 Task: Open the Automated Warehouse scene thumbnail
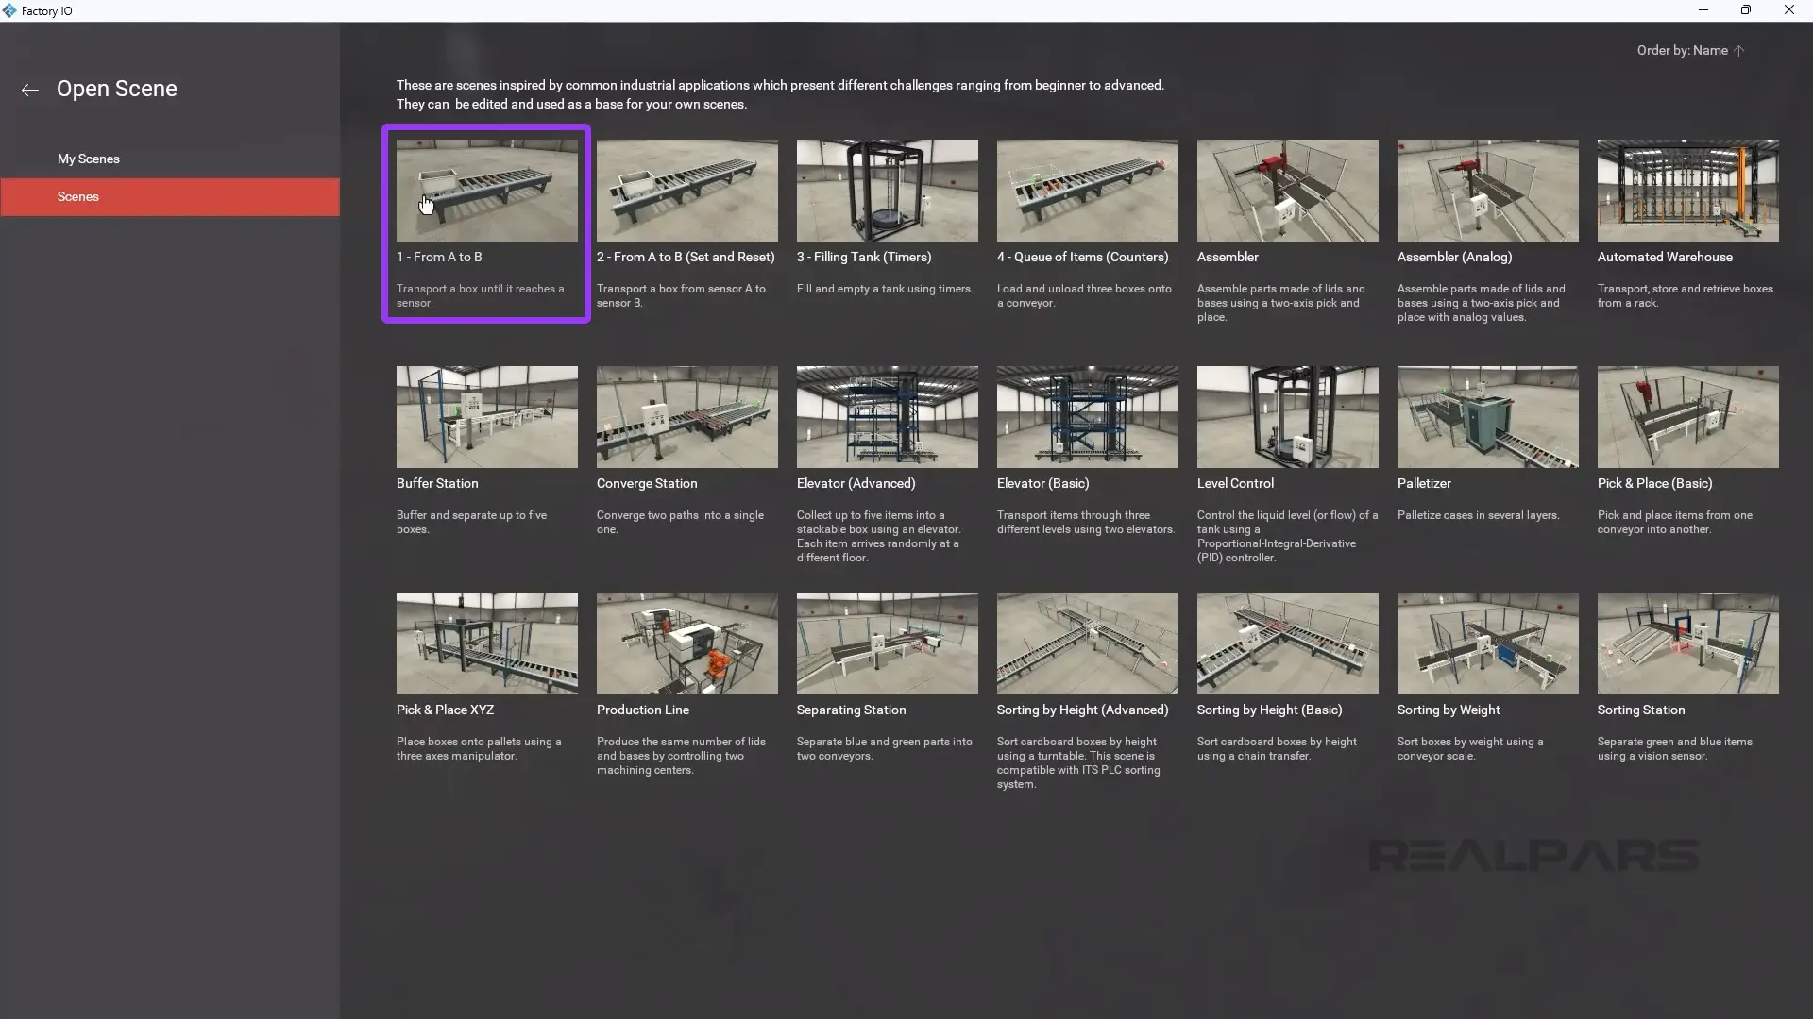pyautogui.click(x=1687, y=191)
